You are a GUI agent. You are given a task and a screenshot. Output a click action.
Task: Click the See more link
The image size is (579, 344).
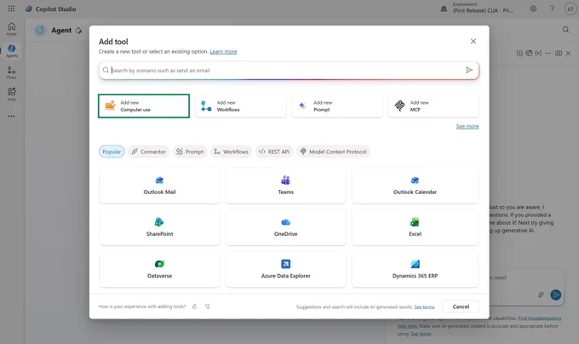click(x=467, y=126)
